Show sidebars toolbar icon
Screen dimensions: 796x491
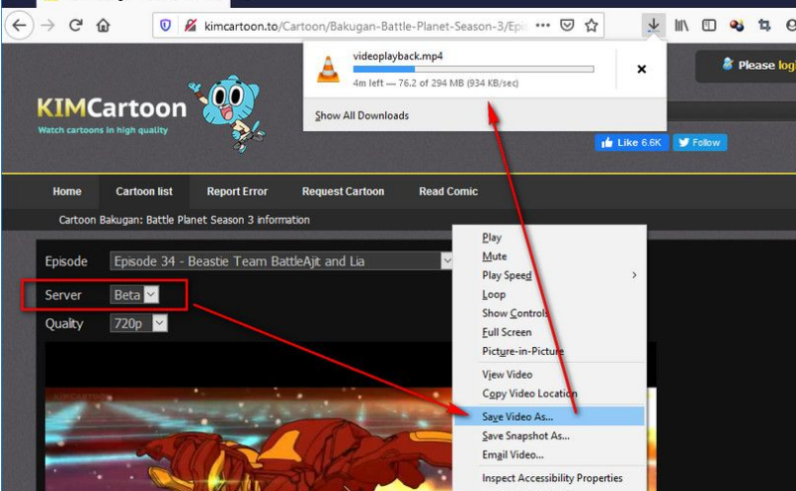708,26
